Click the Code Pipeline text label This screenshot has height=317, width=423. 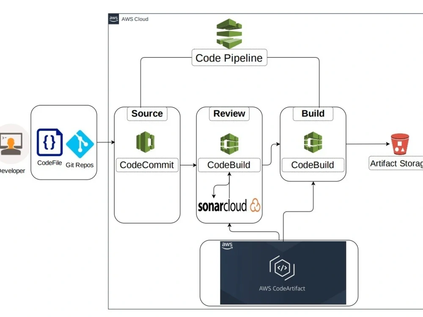coord(229,58)
